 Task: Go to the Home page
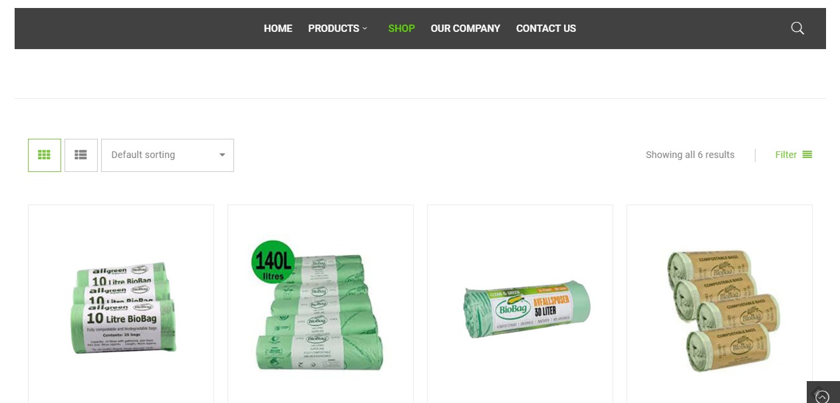click(278, 29)
